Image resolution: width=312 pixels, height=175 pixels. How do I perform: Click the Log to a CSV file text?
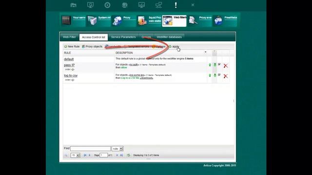(x=130, y=78)
